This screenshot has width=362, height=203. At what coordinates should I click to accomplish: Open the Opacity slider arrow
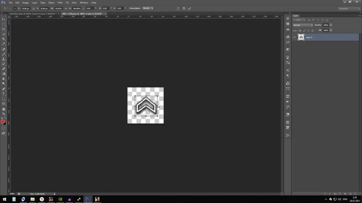pyautogui.click(x=331, y=25)
